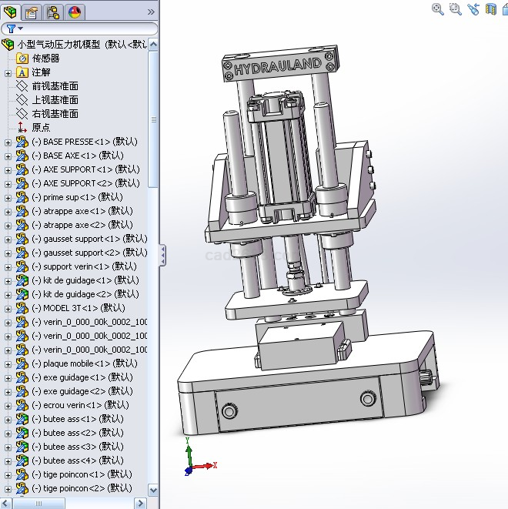Click the MODEL 3T<1> part icon

[x=22, y=308]
